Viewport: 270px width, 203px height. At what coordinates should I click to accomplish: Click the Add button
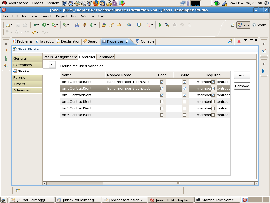point(242,75)
